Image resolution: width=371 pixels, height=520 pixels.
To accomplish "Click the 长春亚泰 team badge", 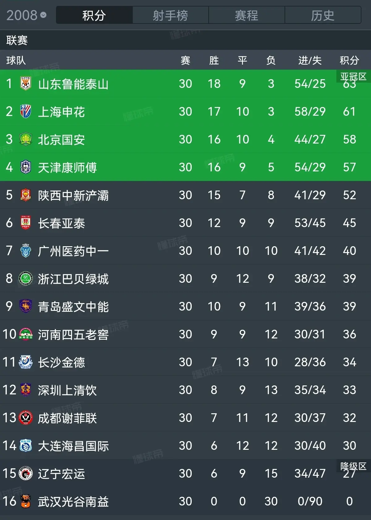I will coord(26,223).
